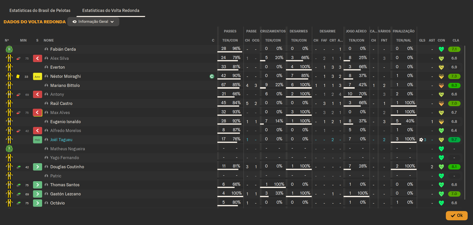This screenshot has height=225, width=473.
Task: Click Patric's player name
Action: [56, 176]
